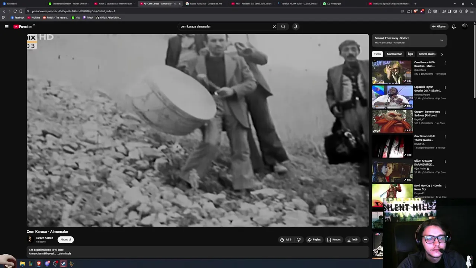Open a new browser tab with plus

point(415,4)
